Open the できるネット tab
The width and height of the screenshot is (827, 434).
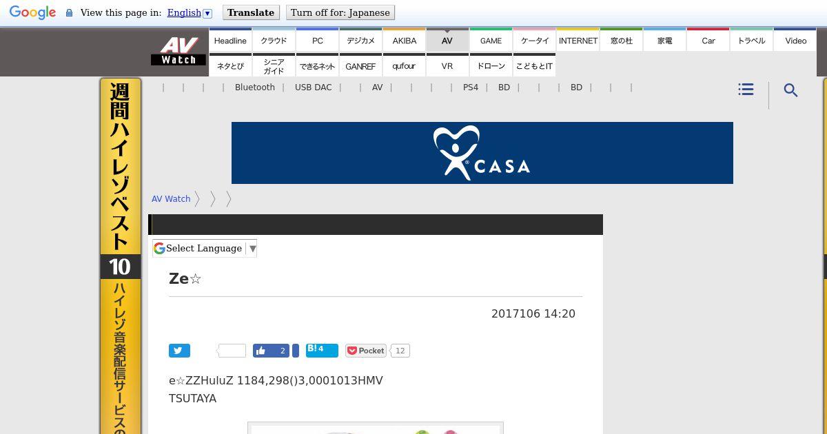click(318, 65)
